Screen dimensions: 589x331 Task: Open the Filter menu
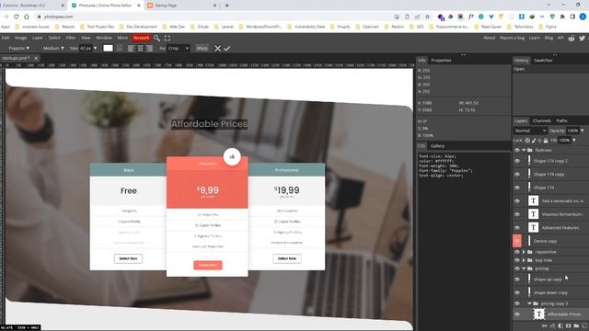pos(71,38)
